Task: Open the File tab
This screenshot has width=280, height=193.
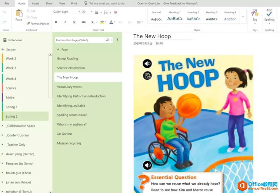Action: pos(7,3)
